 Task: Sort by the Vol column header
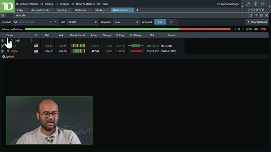[152, 35]
